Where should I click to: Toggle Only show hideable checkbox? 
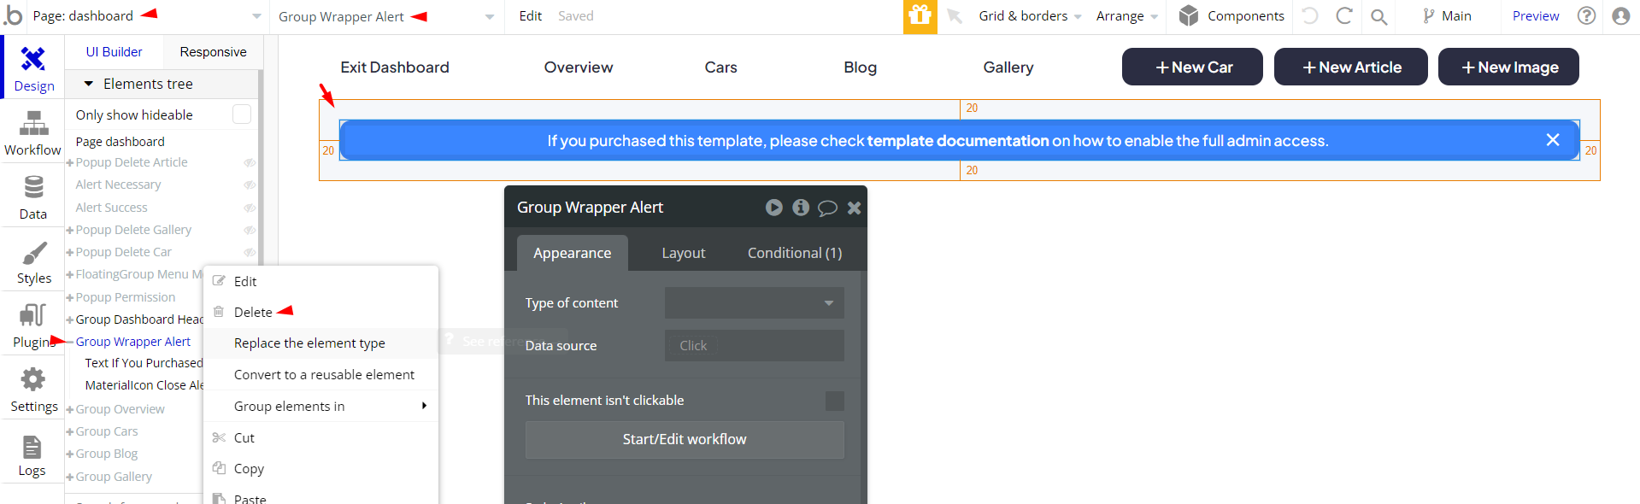(x=242, y=114)
